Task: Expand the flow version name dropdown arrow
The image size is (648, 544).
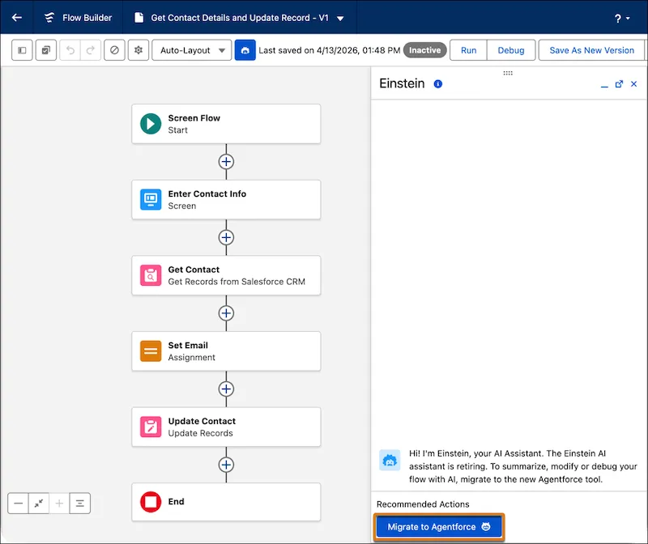Action: [x=340, y=18]
